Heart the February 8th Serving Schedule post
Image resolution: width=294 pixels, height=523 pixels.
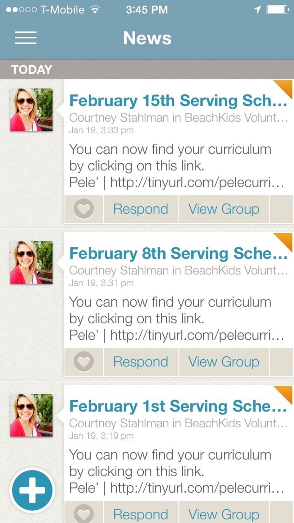point(84,362)
